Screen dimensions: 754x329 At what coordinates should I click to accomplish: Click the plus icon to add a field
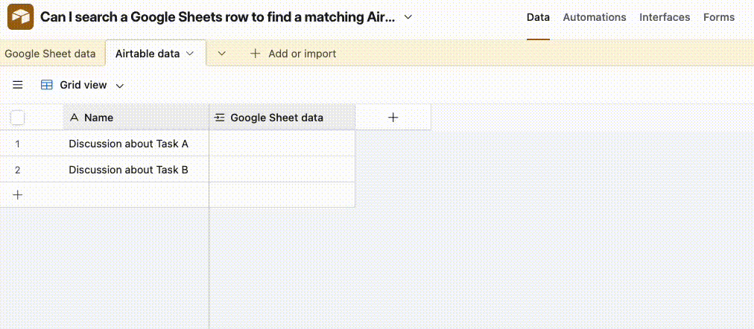(x=393, y=118)
